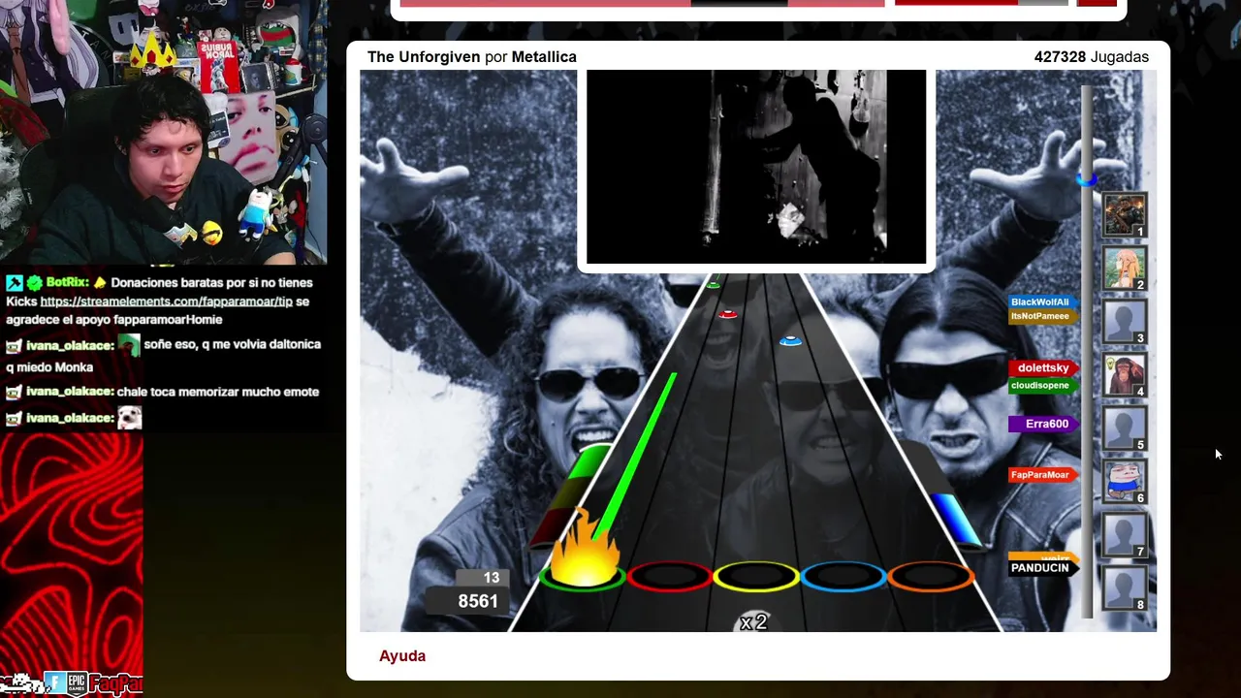Screen dimensions: 1241x698
Task: Click the song progress marker on vertical bar
Action: coord(1087,178)
